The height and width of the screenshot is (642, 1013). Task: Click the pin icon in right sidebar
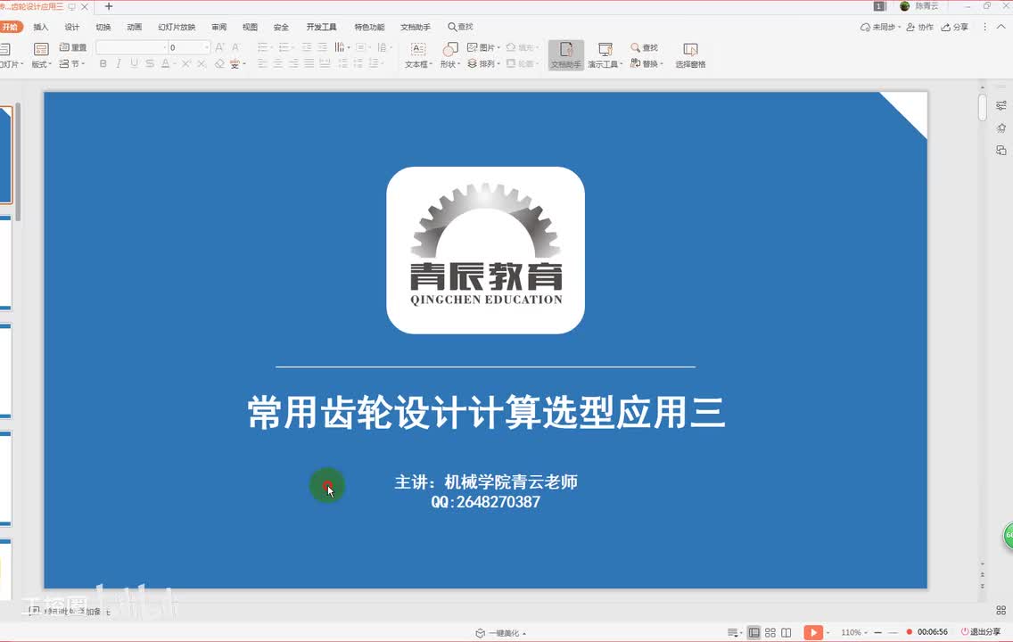point(1001,128)
